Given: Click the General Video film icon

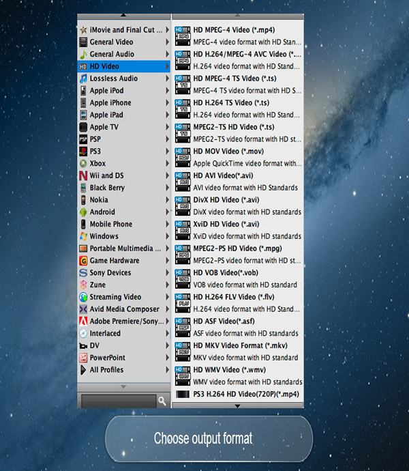Looking at the screenshot, I should click(83, 42).
